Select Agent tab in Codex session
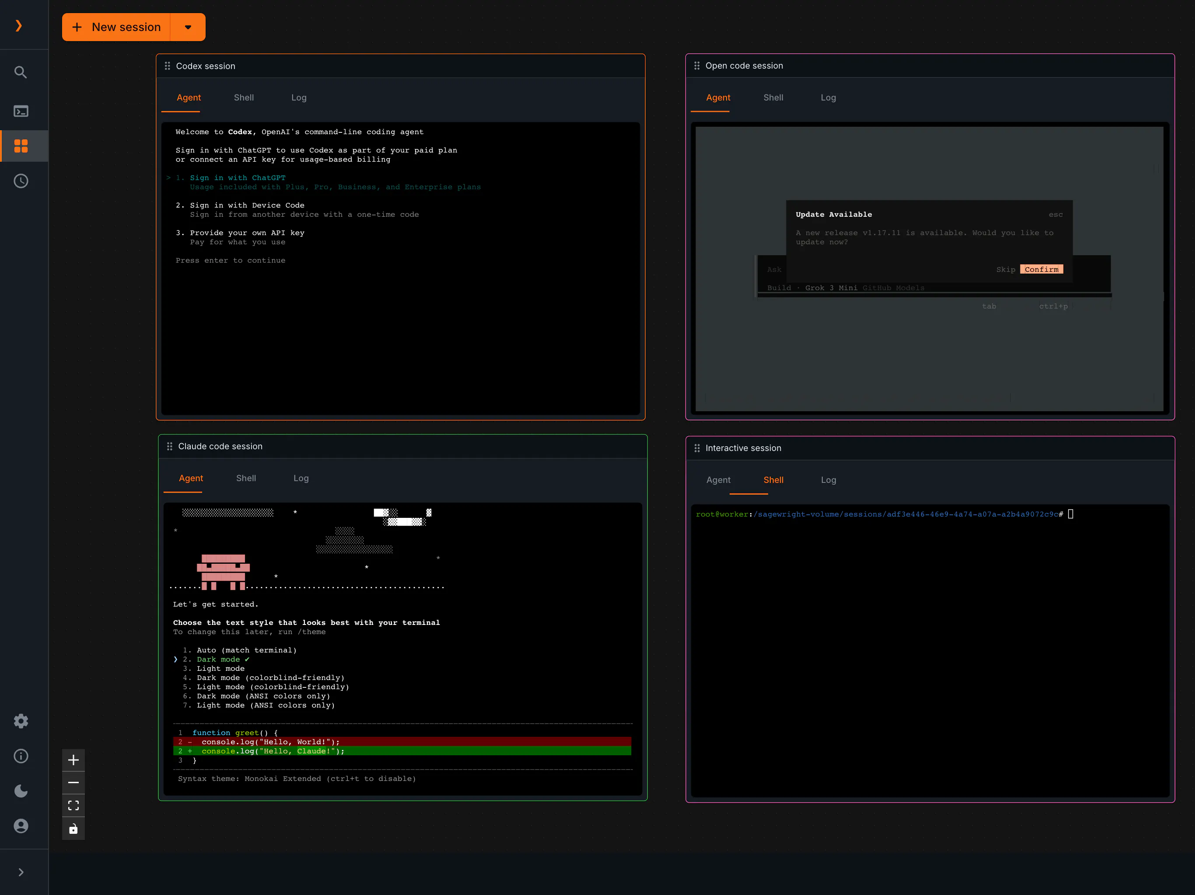The height and width of the screenshot is (895, 1195). 189,98
